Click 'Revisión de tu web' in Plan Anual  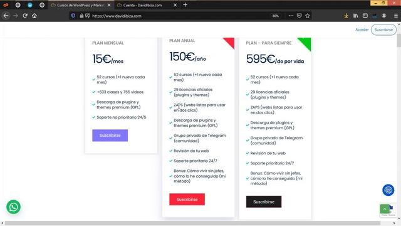pyautogui.click(x=191, y=151)
